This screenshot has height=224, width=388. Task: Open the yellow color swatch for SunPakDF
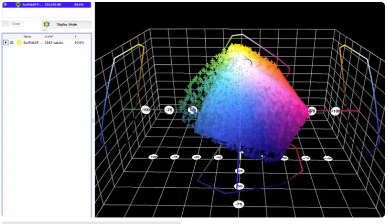click(19, 43)
